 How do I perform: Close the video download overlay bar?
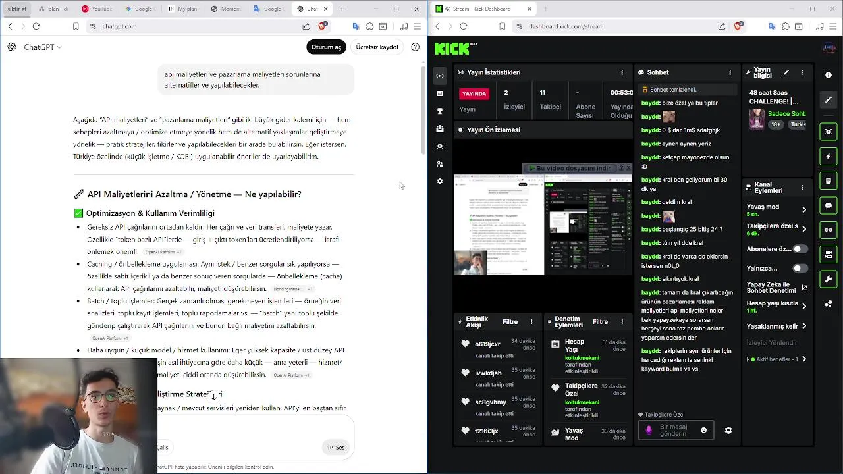click(628, 169)
